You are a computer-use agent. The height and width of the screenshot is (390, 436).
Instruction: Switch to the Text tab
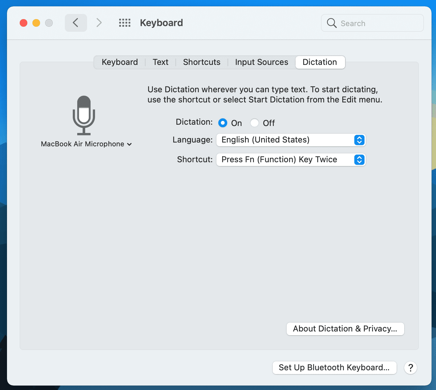click(x=160, y=62)
